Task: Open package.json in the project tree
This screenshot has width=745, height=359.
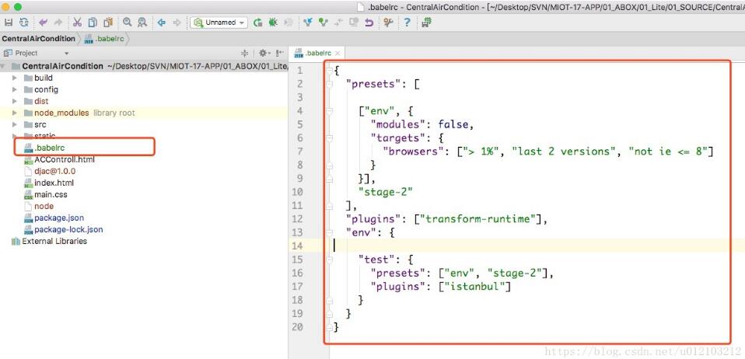Action: point(58,218)
